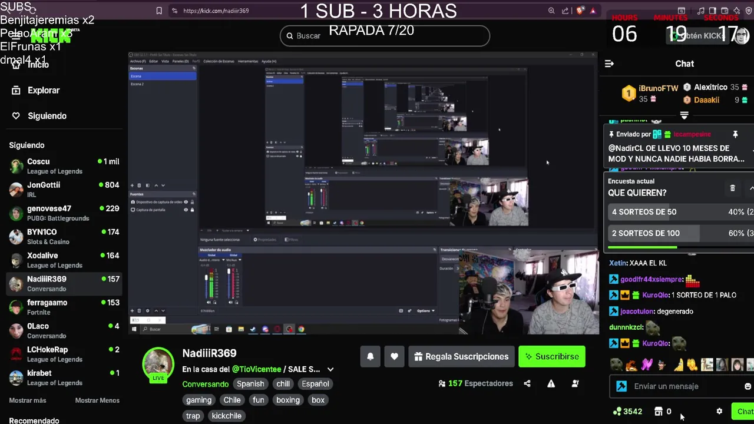Open Mic/Aux channel dropdown arrow in OBS
The image size is (754, 424).
pyautogui.click(x=240, y=260)
